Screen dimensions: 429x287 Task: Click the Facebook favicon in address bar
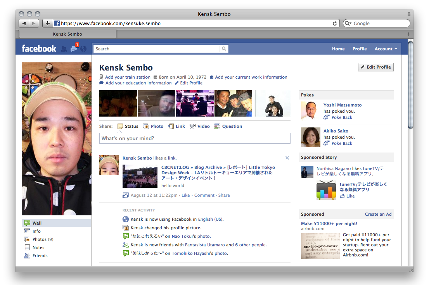click(57, 24)
